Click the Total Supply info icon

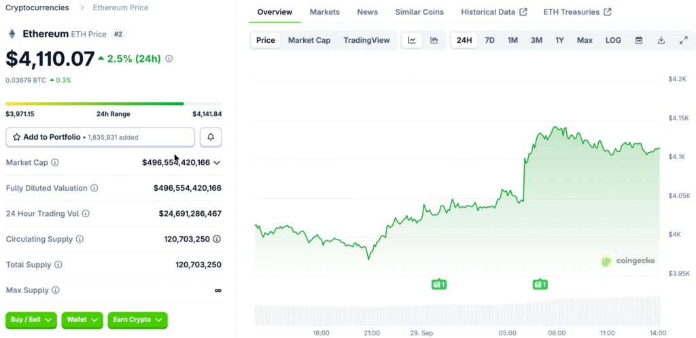coord(58,265)
